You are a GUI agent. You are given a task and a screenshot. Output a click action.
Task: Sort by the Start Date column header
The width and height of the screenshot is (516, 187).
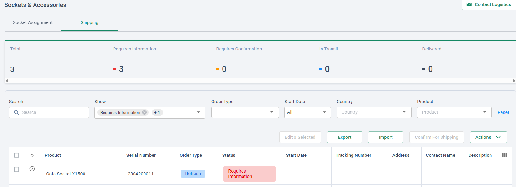pyautogui.click(x=296, y=155)
